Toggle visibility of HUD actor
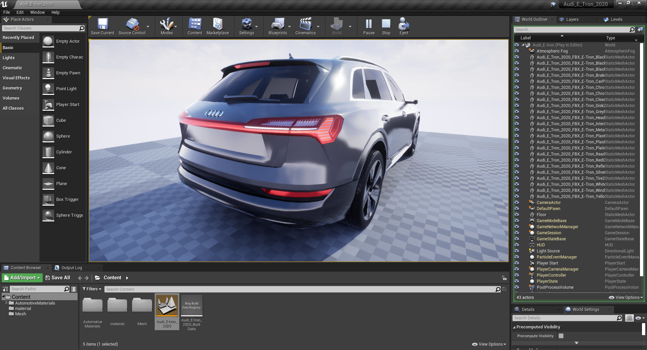The width and height of the screenshot is (647, 350). [517, 245]
